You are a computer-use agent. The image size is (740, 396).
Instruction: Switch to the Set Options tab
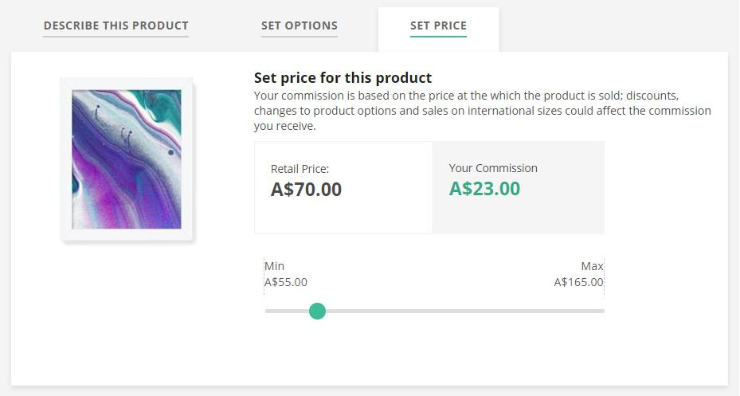click(x=300, y=25)
